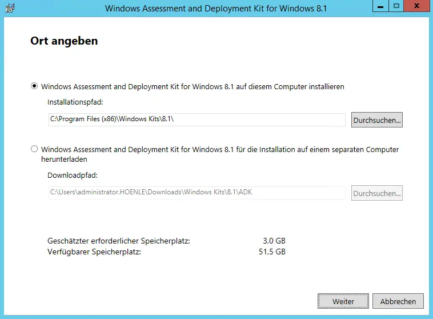Click the 'Downloadpfad:' label
Screen dimensions: 433x319
point(73,176)
